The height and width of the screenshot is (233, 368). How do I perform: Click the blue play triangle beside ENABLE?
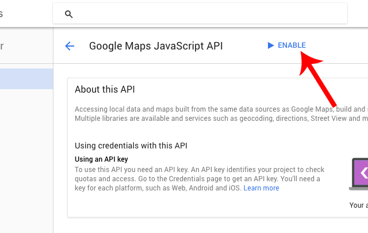click(271, 45)
